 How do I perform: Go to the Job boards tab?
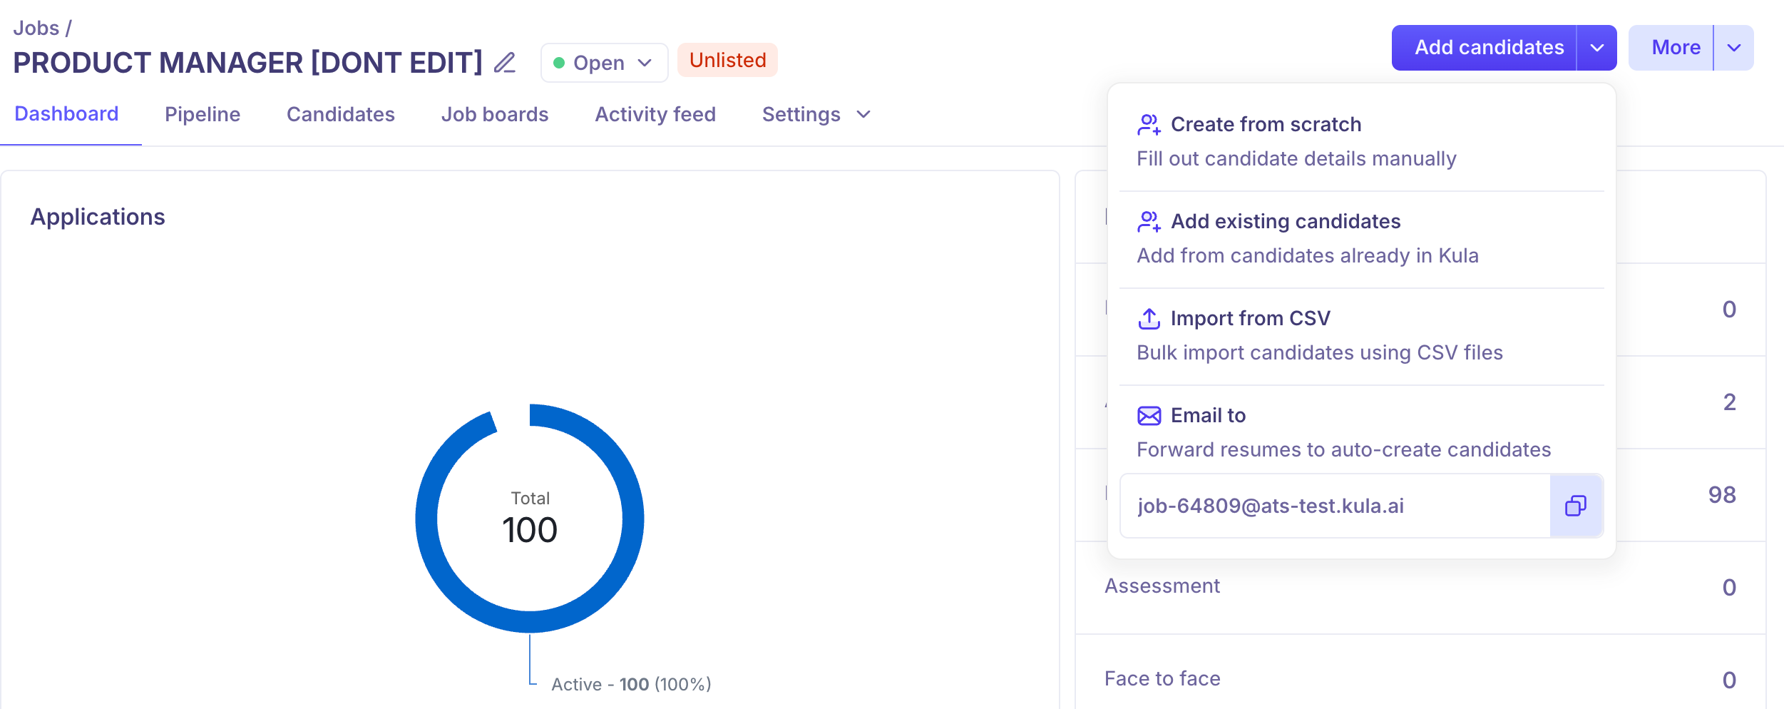click(x=495, y=115)
